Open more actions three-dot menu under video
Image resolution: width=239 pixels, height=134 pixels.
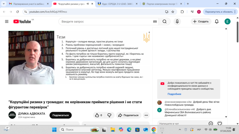point(146,115)
